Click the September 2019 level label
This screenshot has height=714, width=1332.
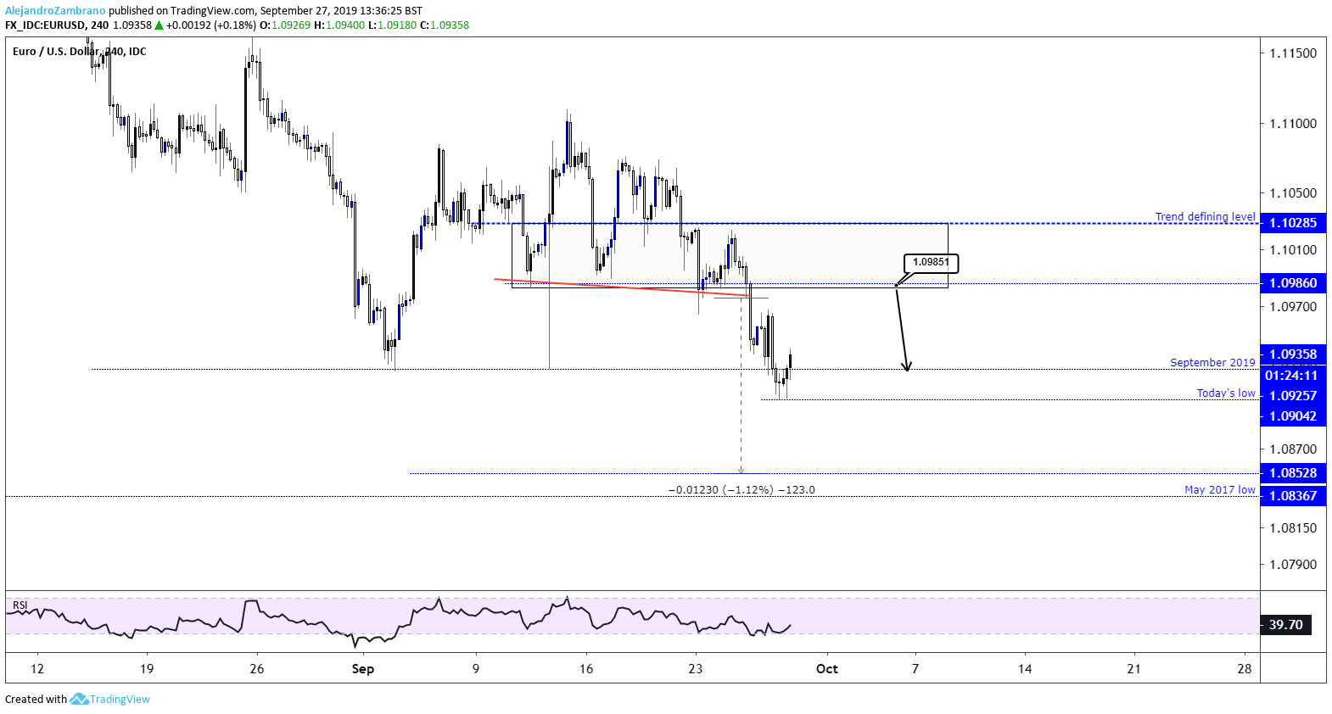tap(1212, 363)
